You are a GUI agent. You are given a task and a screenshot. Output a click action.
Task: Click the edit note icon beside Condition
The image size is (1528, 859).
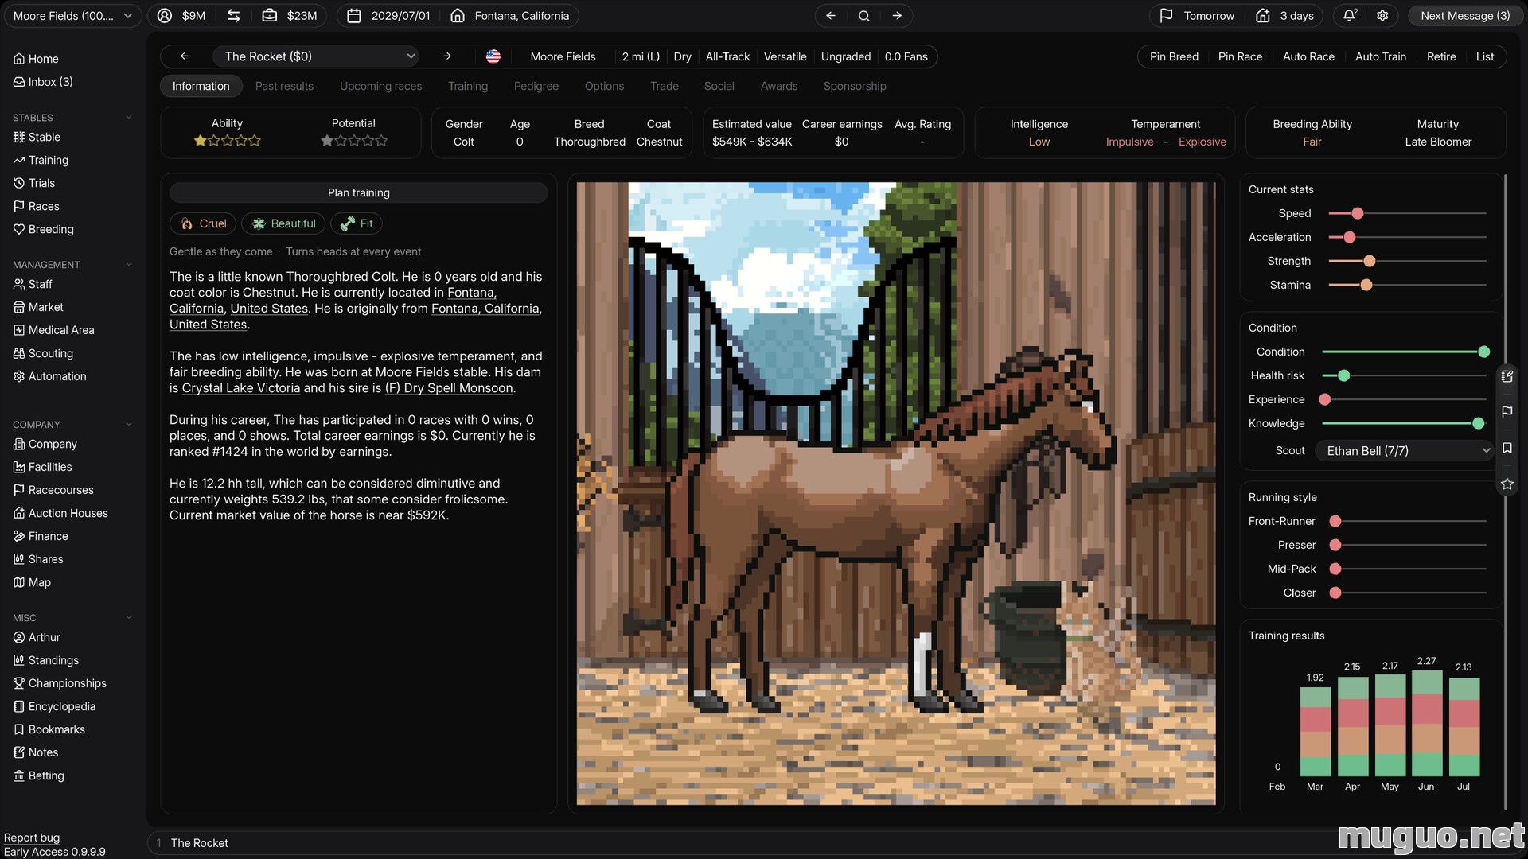pos(1507,376)
